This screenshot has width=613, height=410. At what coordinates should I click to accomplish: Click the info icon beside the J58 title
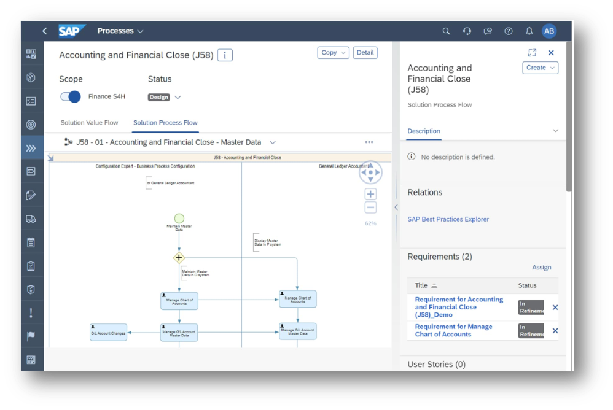[225, 55]
